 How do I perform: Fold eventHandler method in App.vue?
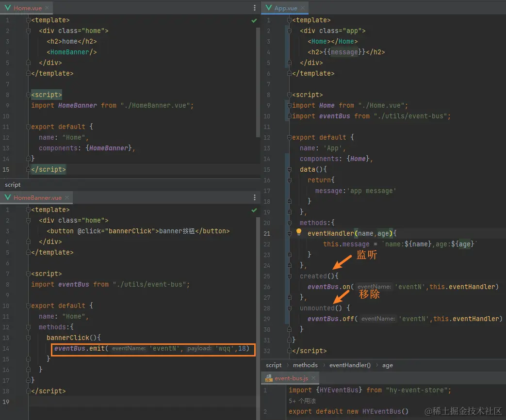[x=289, y=233]
